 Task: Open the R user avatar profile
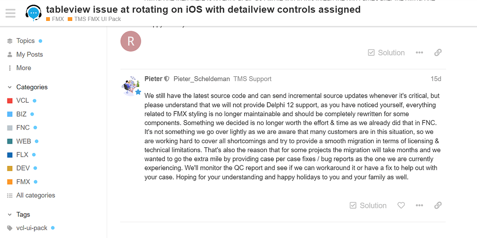131,41
